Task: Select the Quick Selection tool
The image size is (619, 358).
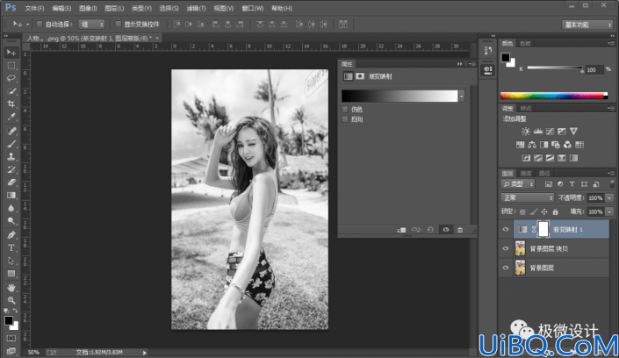Action: click(11, 91)
